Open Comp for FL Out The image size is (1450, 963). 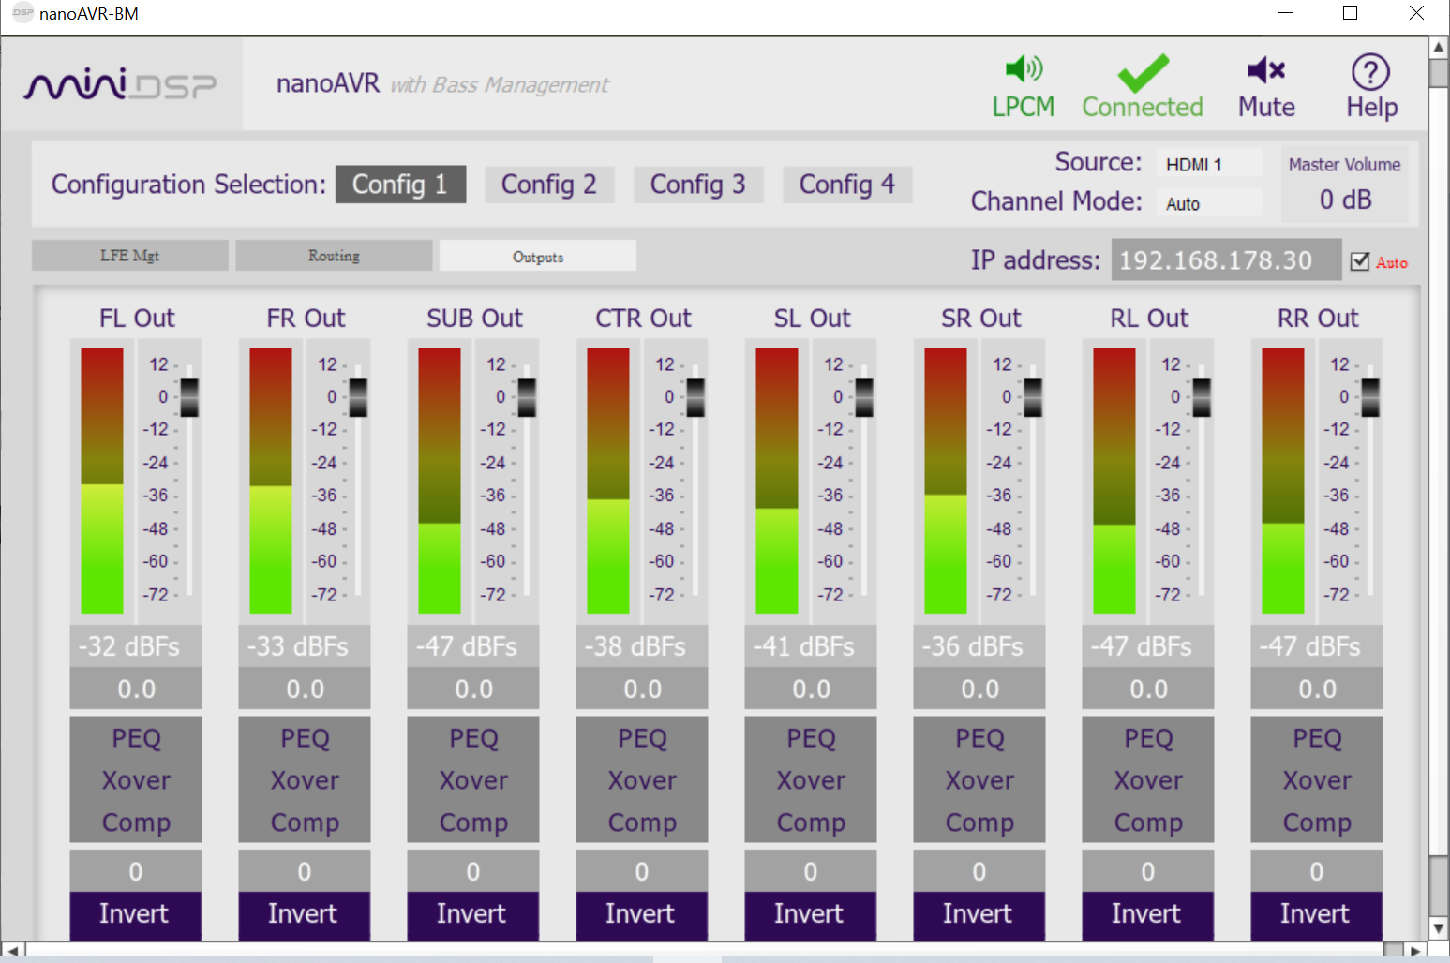pyautogui.click(x=136, y=822)
